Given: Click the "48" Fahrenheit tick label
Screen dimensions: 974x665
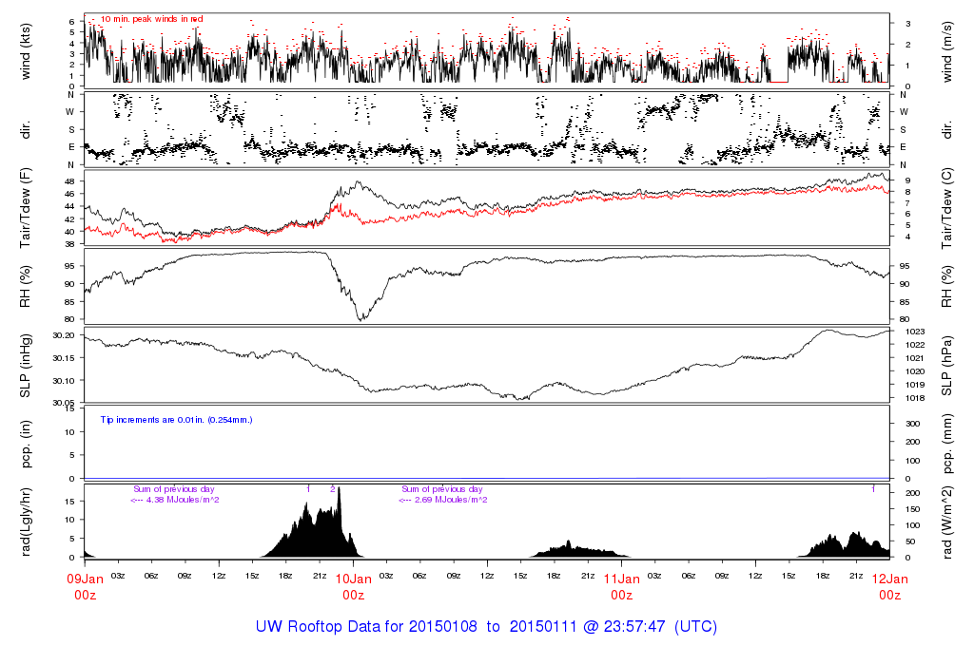Looking at the screenshot, I should [69, 181].
